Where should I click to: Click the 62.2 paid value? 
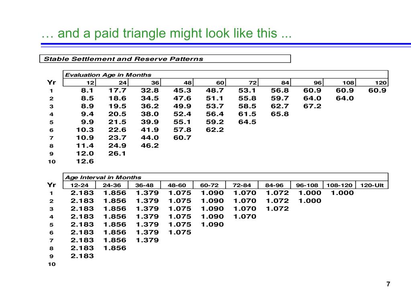pos(215,130)
